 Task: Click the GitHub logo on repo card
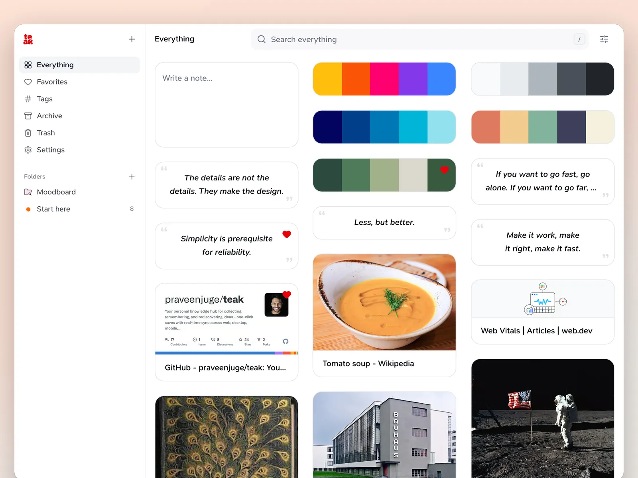click(286, 341)
